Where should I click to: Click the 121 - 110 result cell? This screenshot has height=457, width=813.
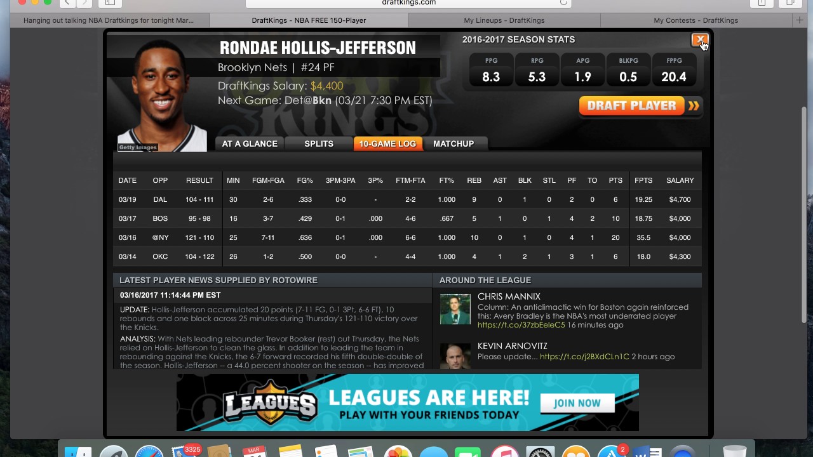199,237
